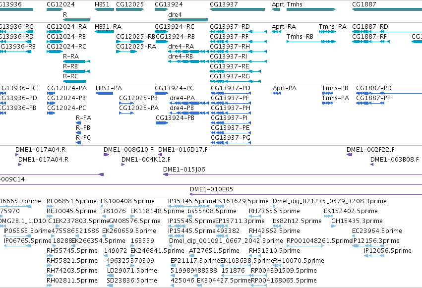Screen dimensions: 422x288
Task: Click the CG13937 gene label in top track
Action: (224, 4)
